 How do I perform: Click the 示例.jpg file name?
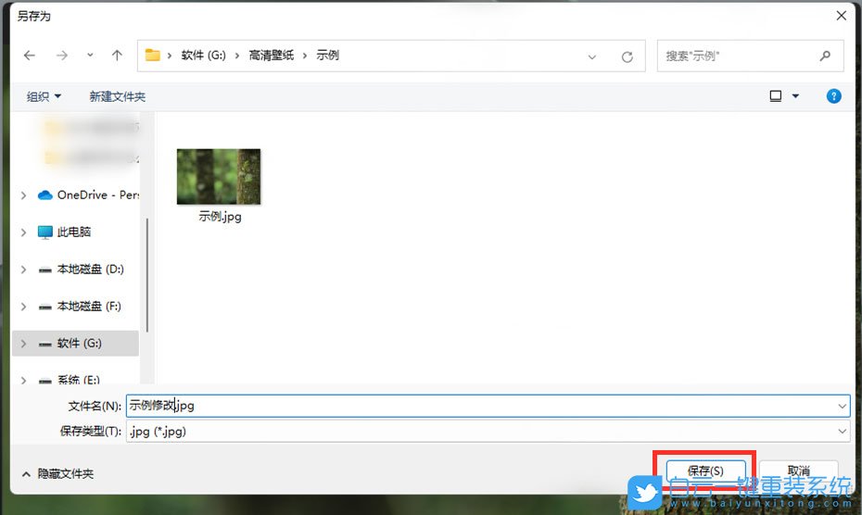click(x=220, y=217)
